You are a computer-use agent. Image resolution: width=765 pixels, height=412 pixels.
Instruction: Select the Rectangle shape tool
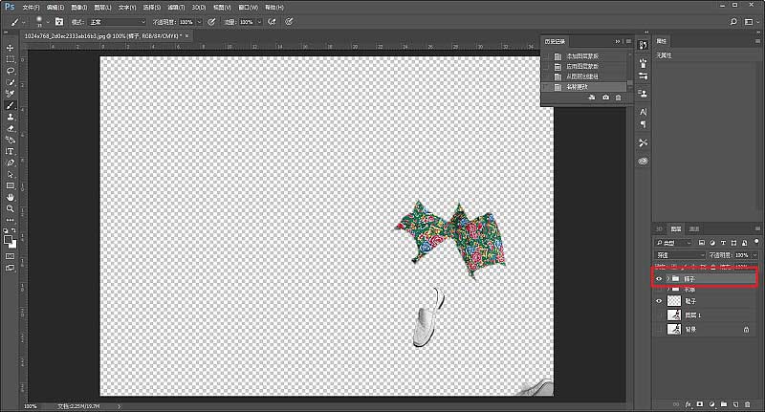coord(10,185)
